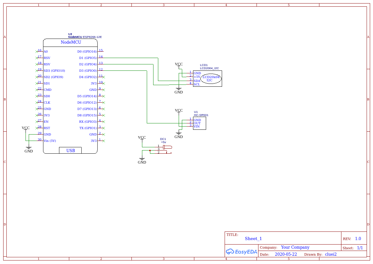373x264 pixels.
Task: Click the +5v label under DC1
Action: (x=163, y=142)
